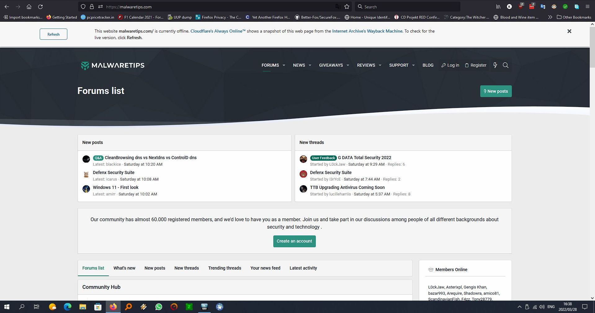Click the tracking protection shield icon
This screenshot has width=595, height=313.
83,7
